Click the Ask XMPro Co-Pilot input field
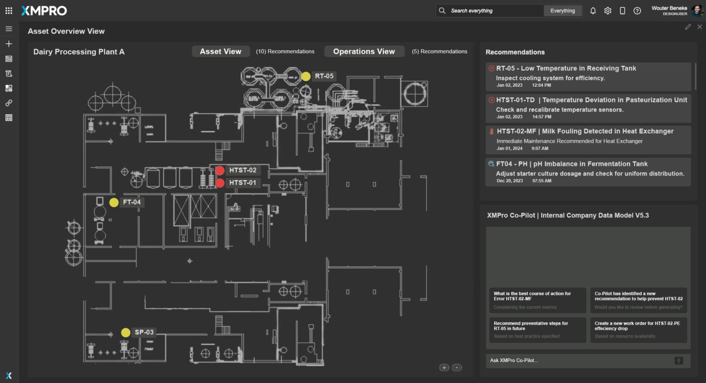 [x=579, y=360]
